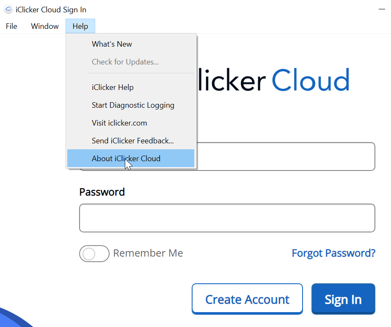
Task: Choose Start Diagnostic Logging
Action: (133, 105)
